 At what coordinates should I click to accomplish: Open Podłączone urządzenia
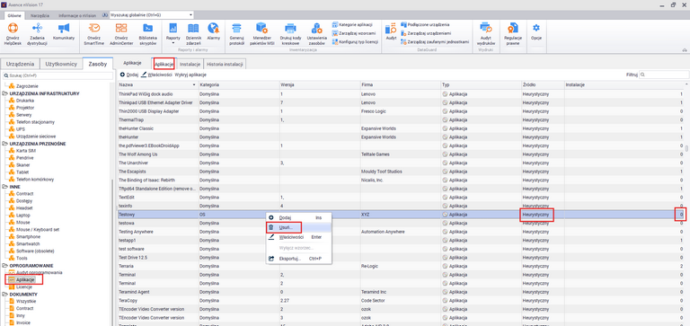pyautogui.click(x=425, y=24)
